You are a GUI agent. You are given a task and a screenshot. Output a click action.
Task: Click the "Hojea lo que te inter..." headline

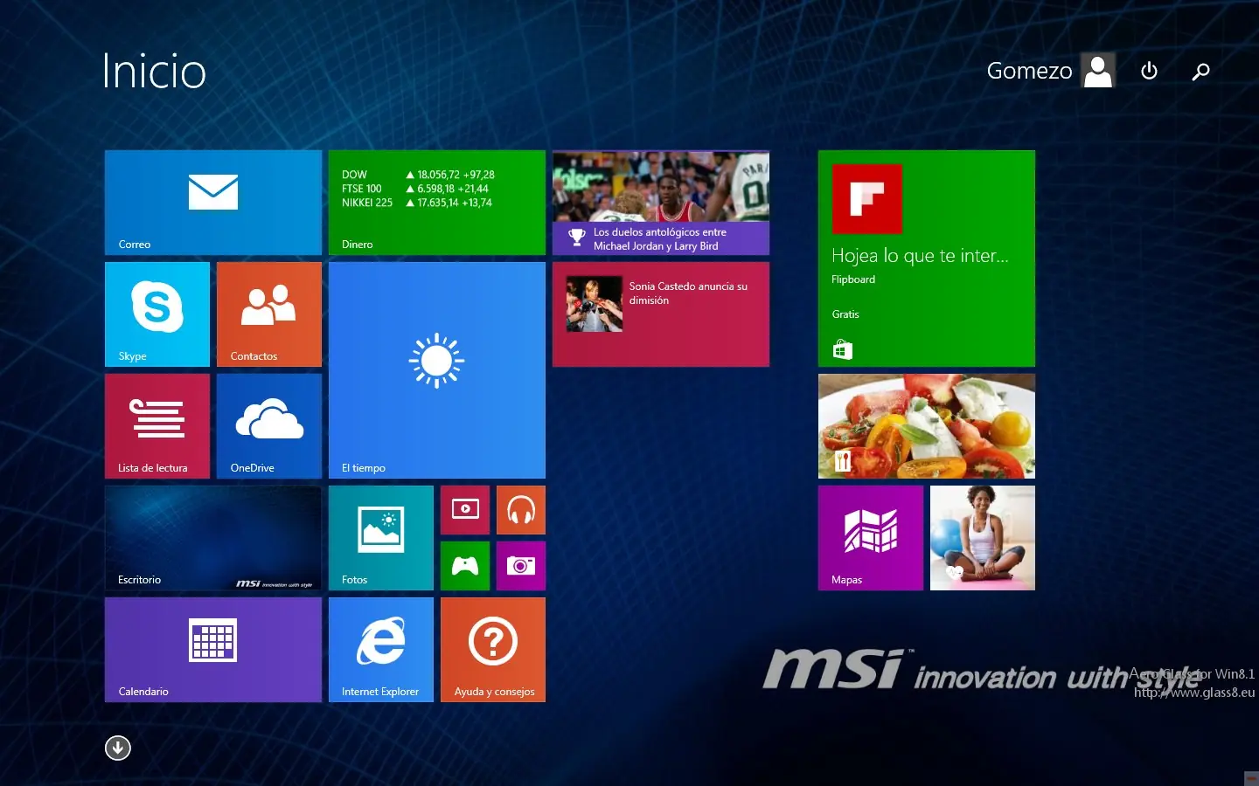[920, 255]
